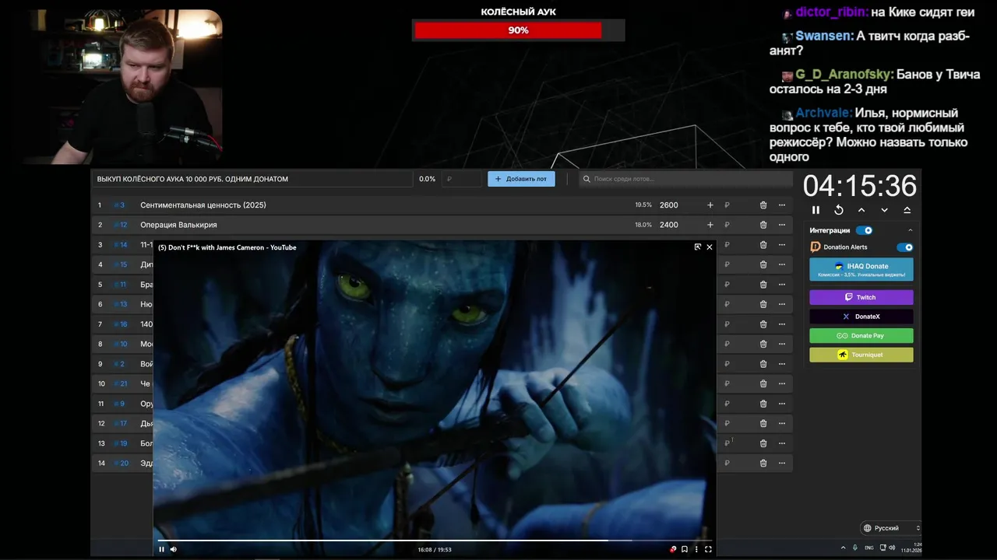Show hidden system tray icons
Screen dimensions: 997x560
843,548
